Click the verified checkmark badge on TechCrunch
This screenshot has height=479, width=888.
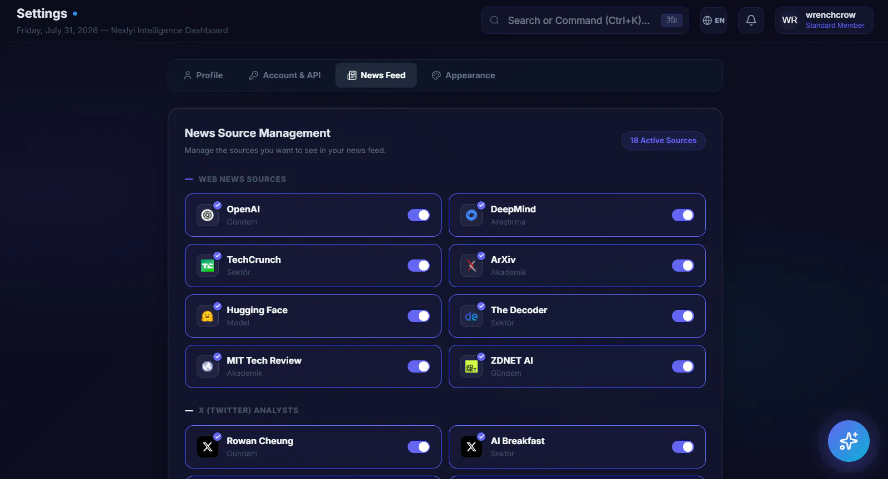(218, 256)
